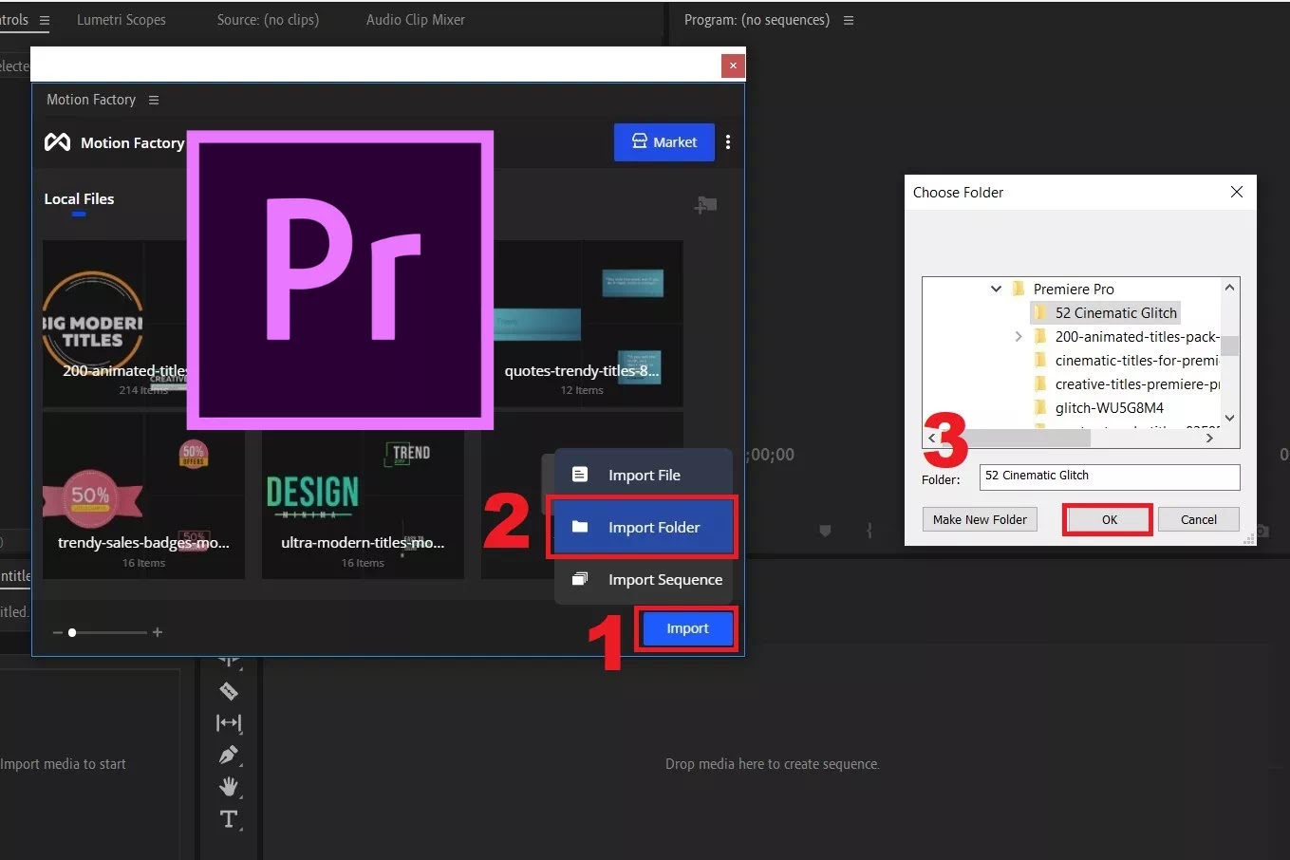Viewport: 1290px width, 860px height.
Task: Select the glitch-WU5G8M4 folder
Action: pos(1109,408)
